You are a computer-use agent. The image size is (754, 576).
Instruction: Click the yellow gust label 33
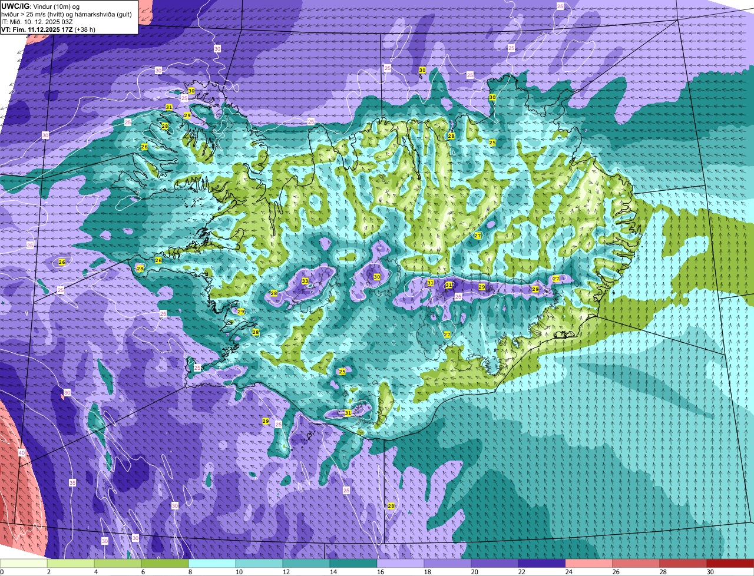click(305, 281)
